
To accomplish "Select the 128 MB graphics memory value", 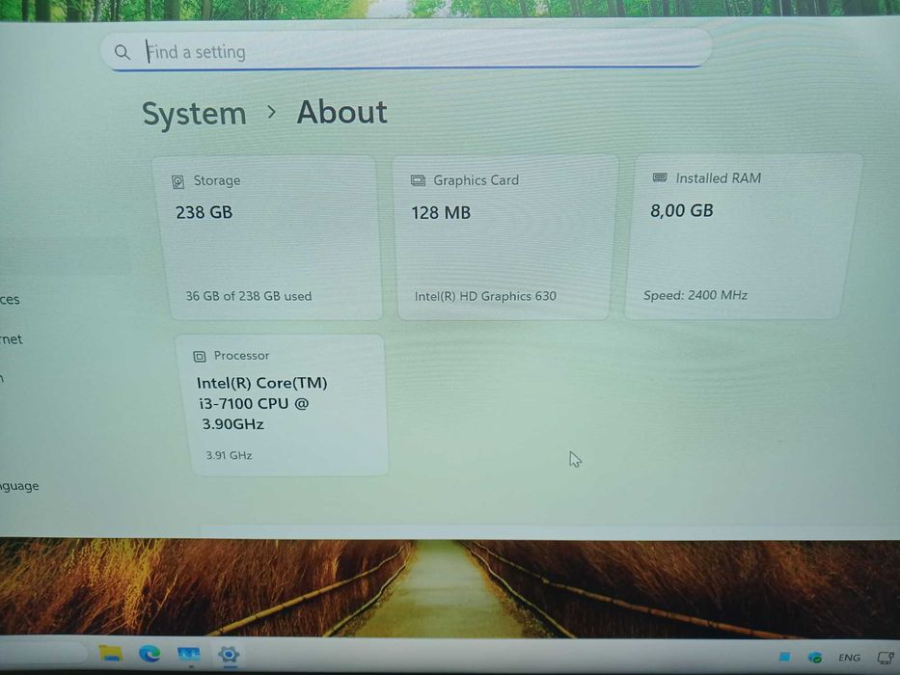I will pos(441,213).
